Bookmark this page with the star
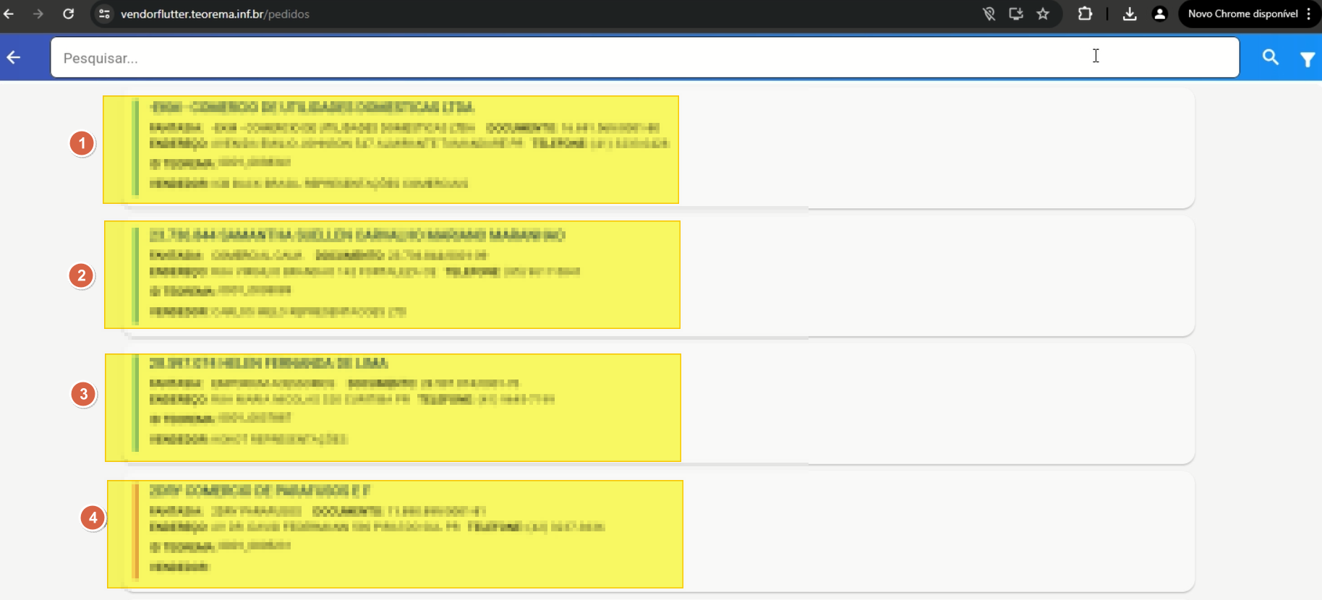Viewport: 1322px width, 600px height. tap(1043, 14)
